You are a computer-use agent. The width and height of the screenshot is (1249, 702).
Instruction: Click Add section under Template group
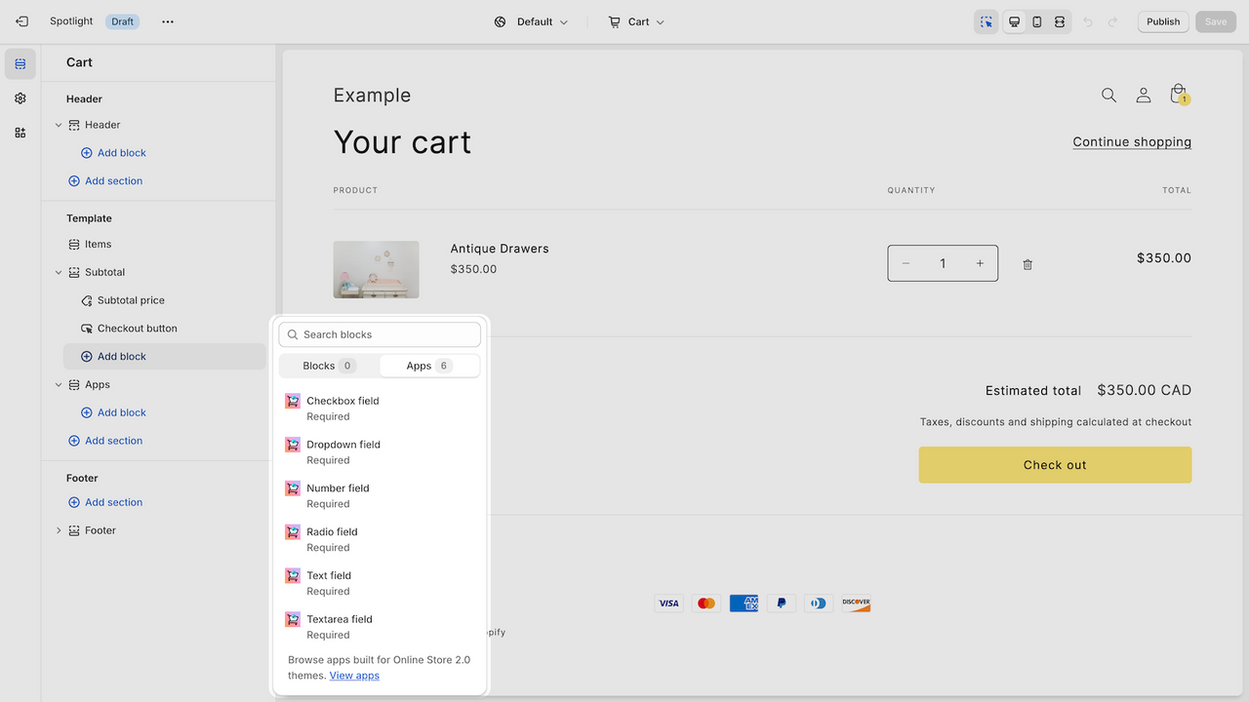tap(105, 441)
